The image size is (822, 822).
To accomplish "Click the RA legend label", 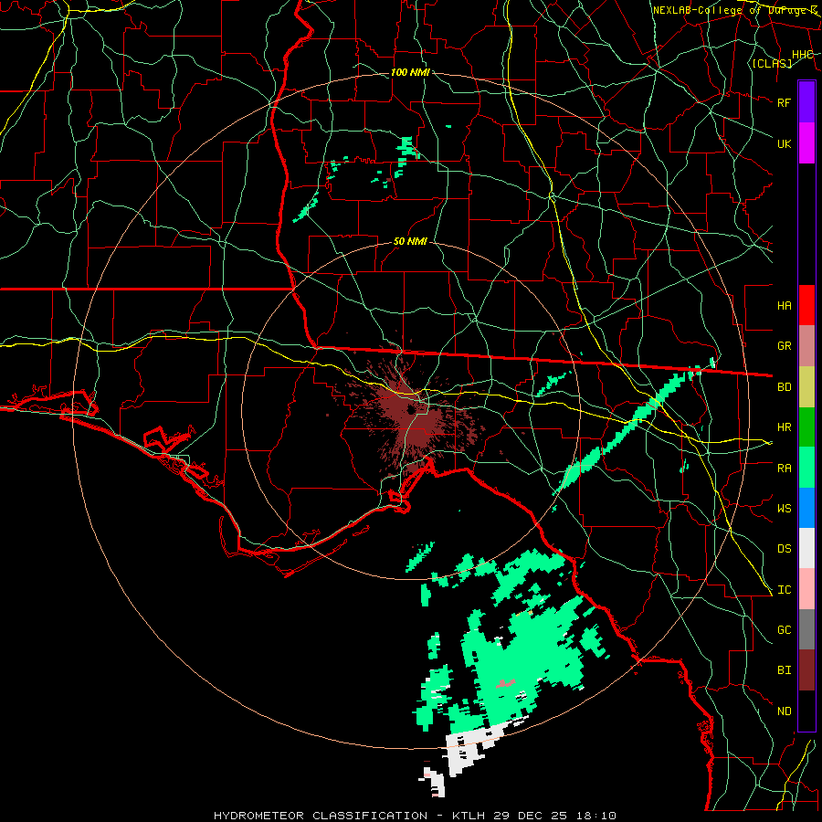I will [784, 469].
